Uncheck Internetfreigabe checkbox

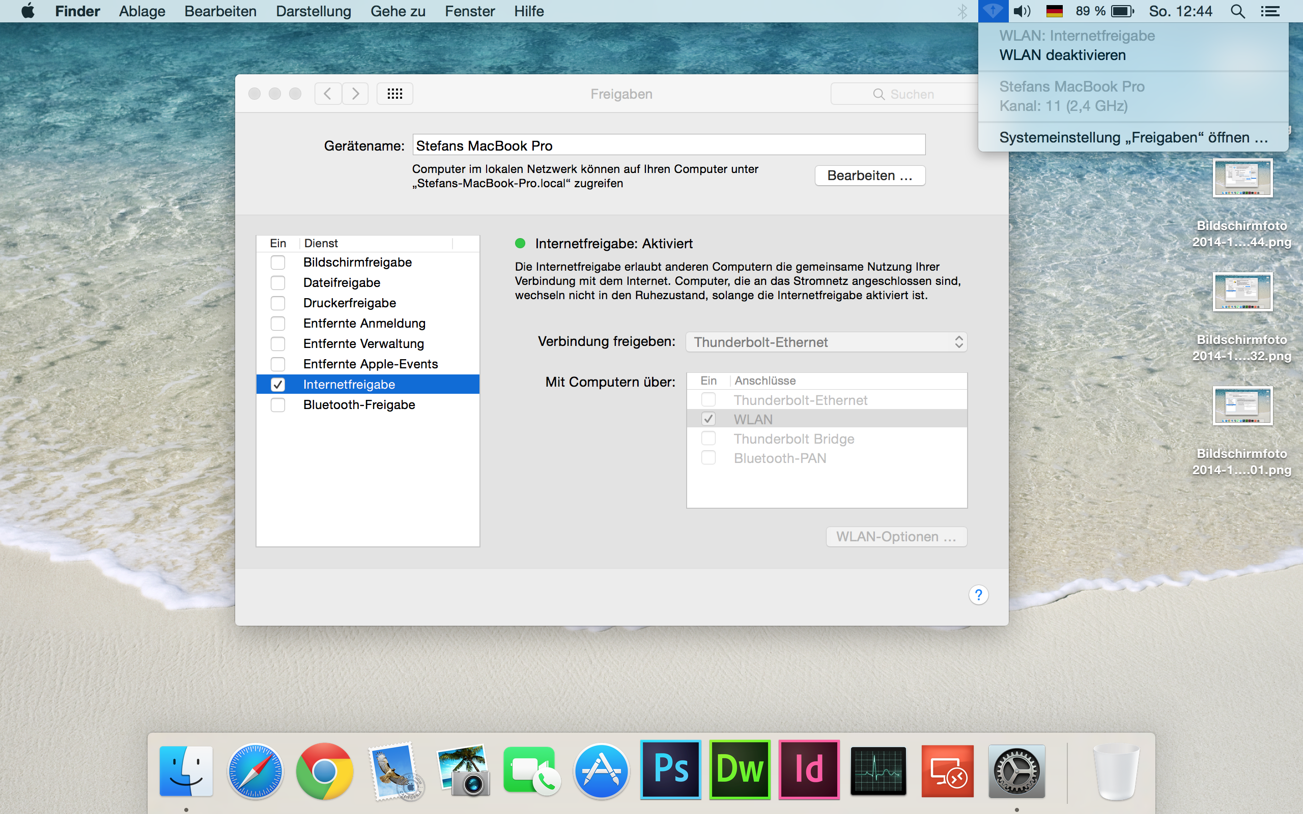point(278,385)
